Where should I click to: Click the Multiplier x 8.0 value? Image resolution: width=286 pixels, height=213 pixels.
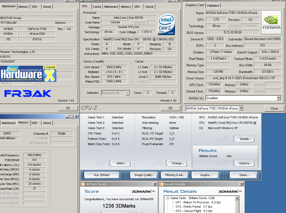pyautogui.click(x=114, y=72)
